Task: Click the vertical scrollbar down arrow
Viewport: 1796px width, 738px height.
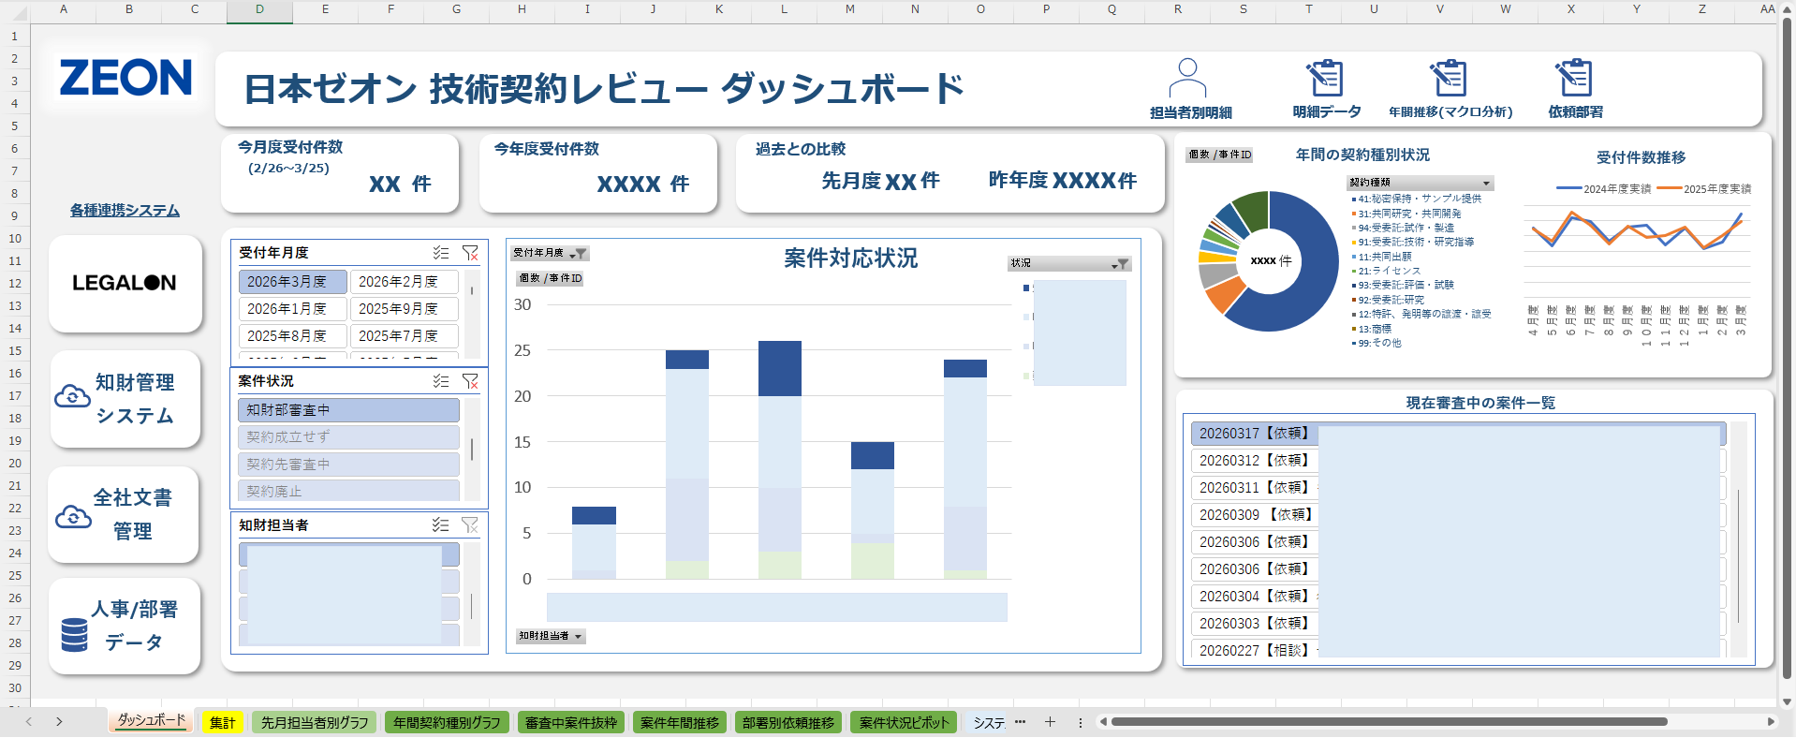Action: (x=1787, y=701)
